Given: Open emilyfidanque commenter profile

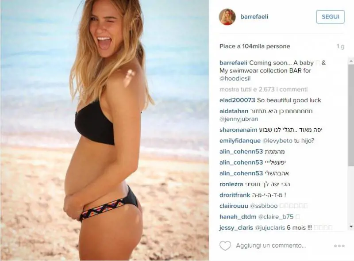Looking at the screenshot, I should 240,141.
